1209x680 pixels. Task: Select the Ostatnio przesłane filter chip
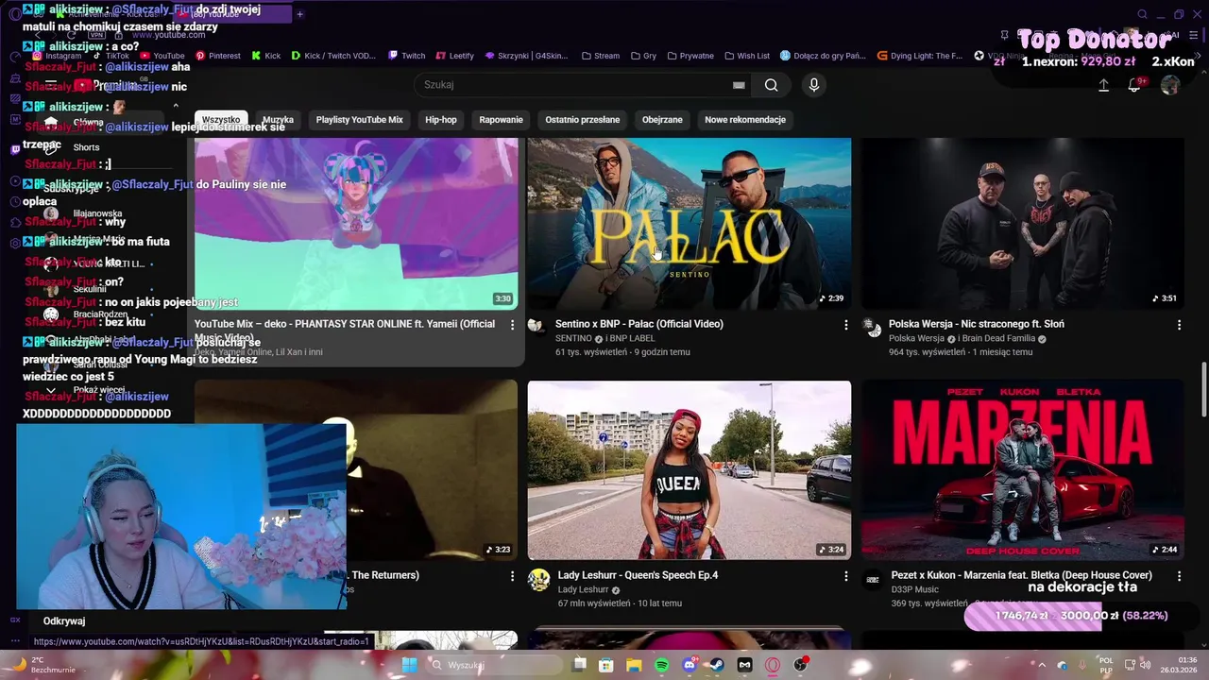583,120
